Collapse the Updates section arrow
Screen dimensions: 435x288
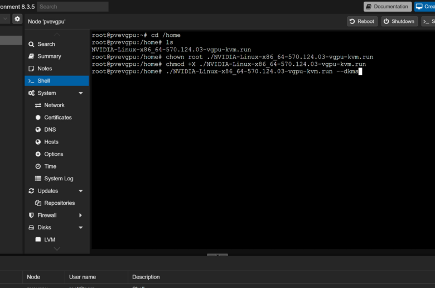pos(81,191)
